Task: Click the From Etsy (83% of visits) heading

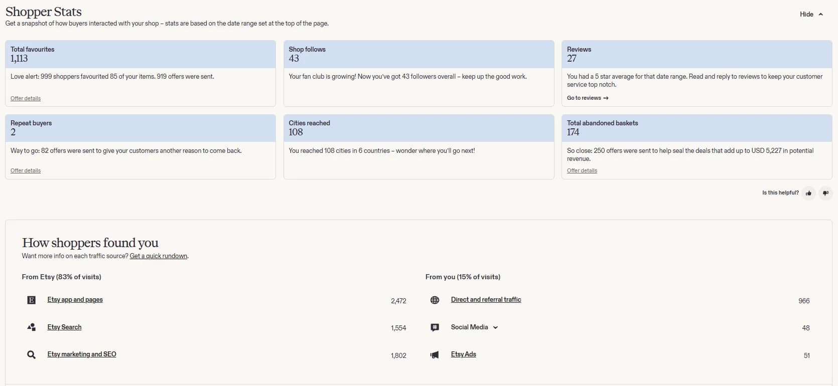Action: click(x=61, y=277)
